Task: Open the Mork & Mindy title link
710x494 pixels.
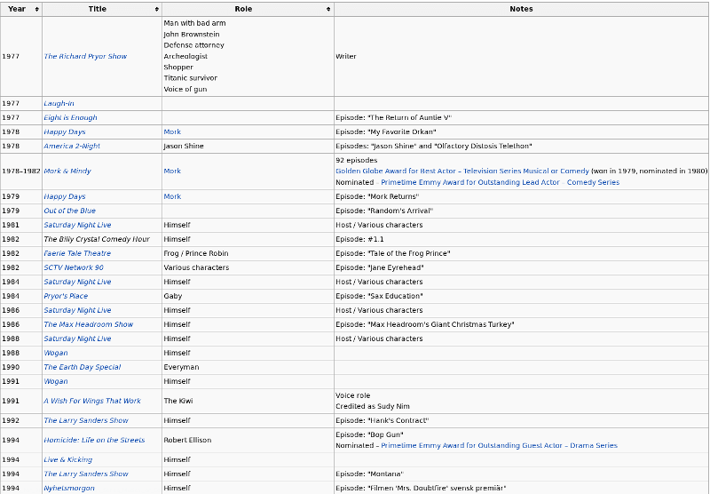Action: (x=67, y=171)
